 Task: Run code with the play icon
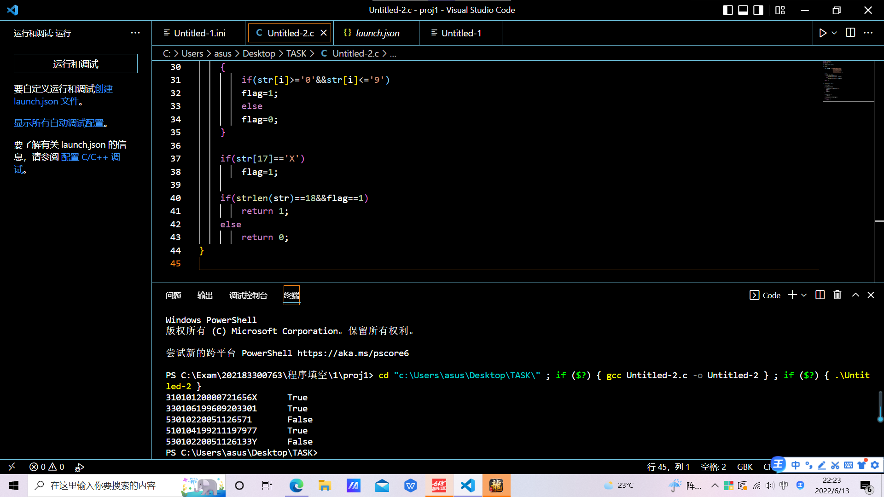click(823, 33)
